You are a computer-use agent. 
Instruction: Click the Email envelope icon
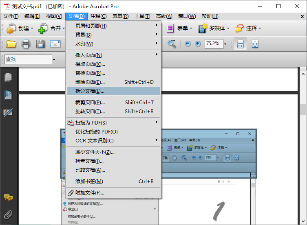click(55, 44)
